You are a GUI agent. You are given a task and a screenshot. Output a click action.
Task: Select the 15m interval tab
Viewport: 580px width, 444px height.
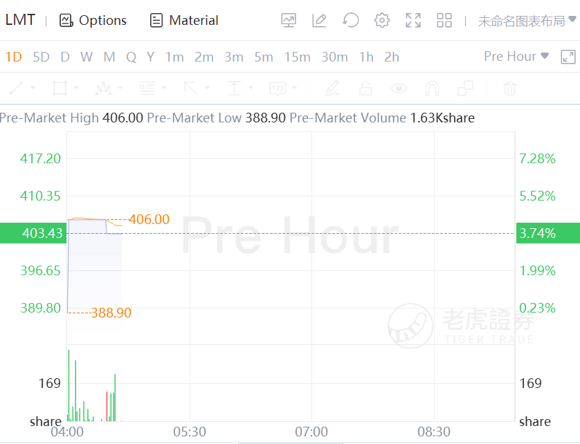point(297,57)
